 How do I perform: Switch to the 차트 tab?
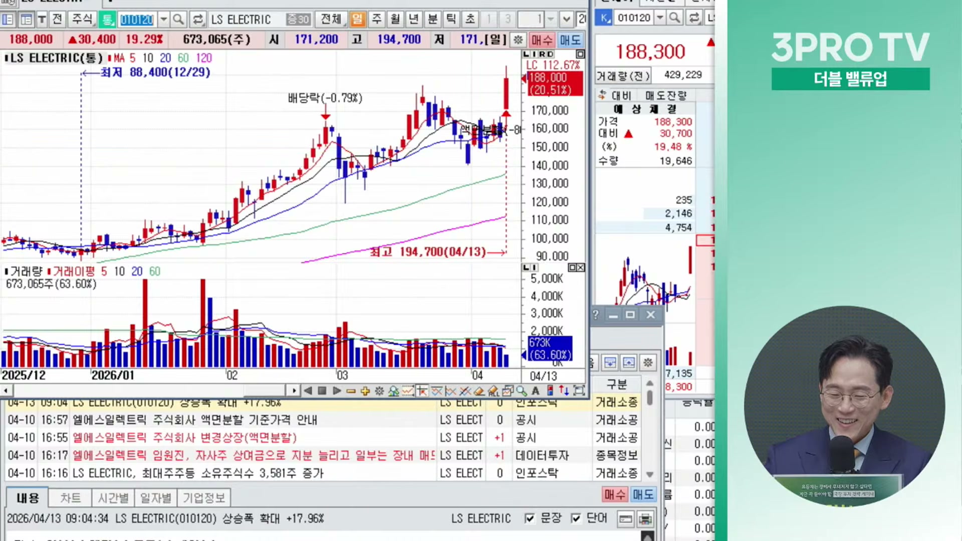pyautogui.click(x=70, y=498)
